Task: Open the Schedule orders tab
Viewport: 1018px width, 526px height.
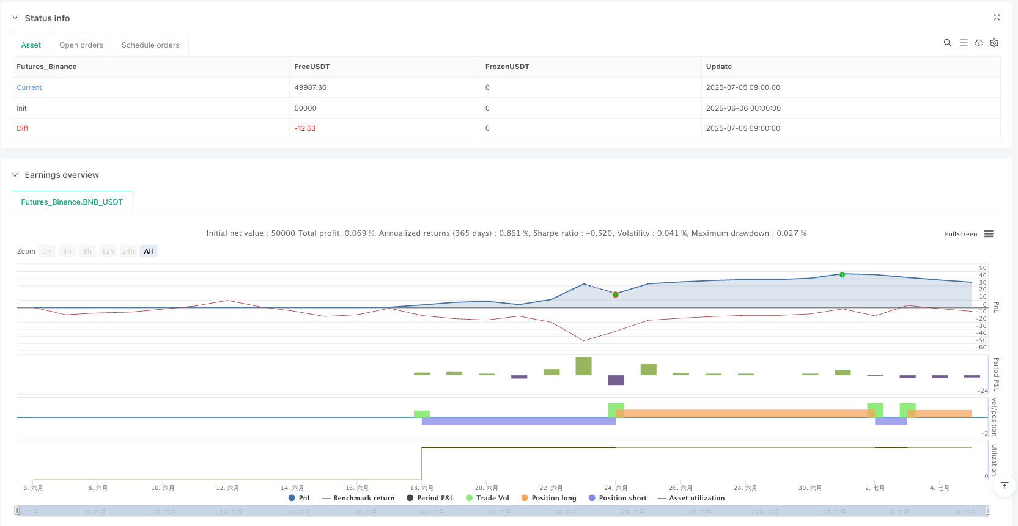Action: pos(150,45)
